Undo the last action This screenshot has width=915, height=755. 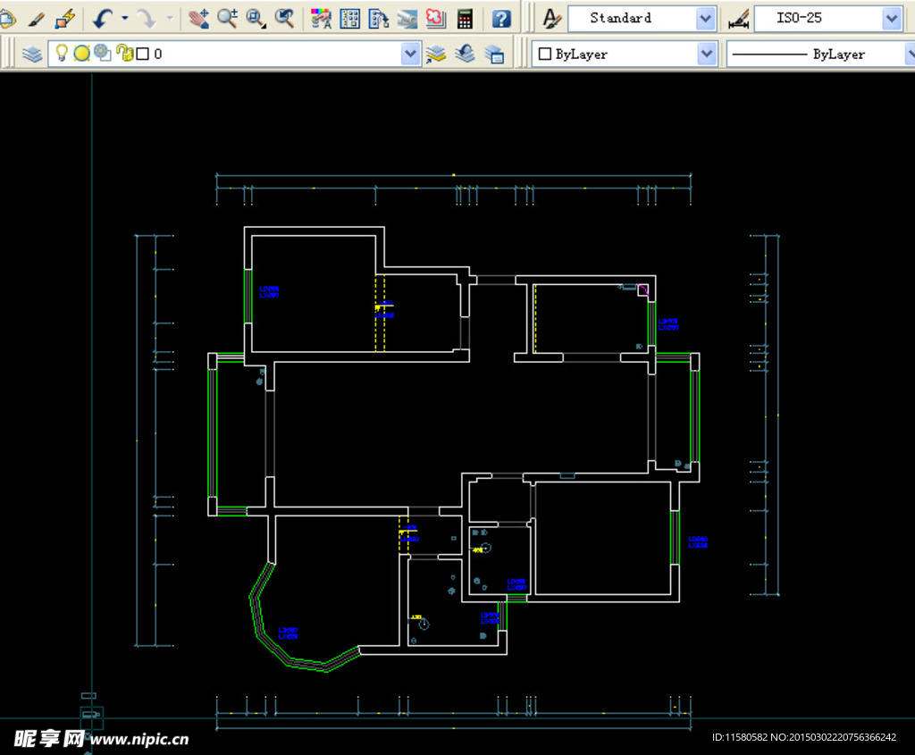103,20
